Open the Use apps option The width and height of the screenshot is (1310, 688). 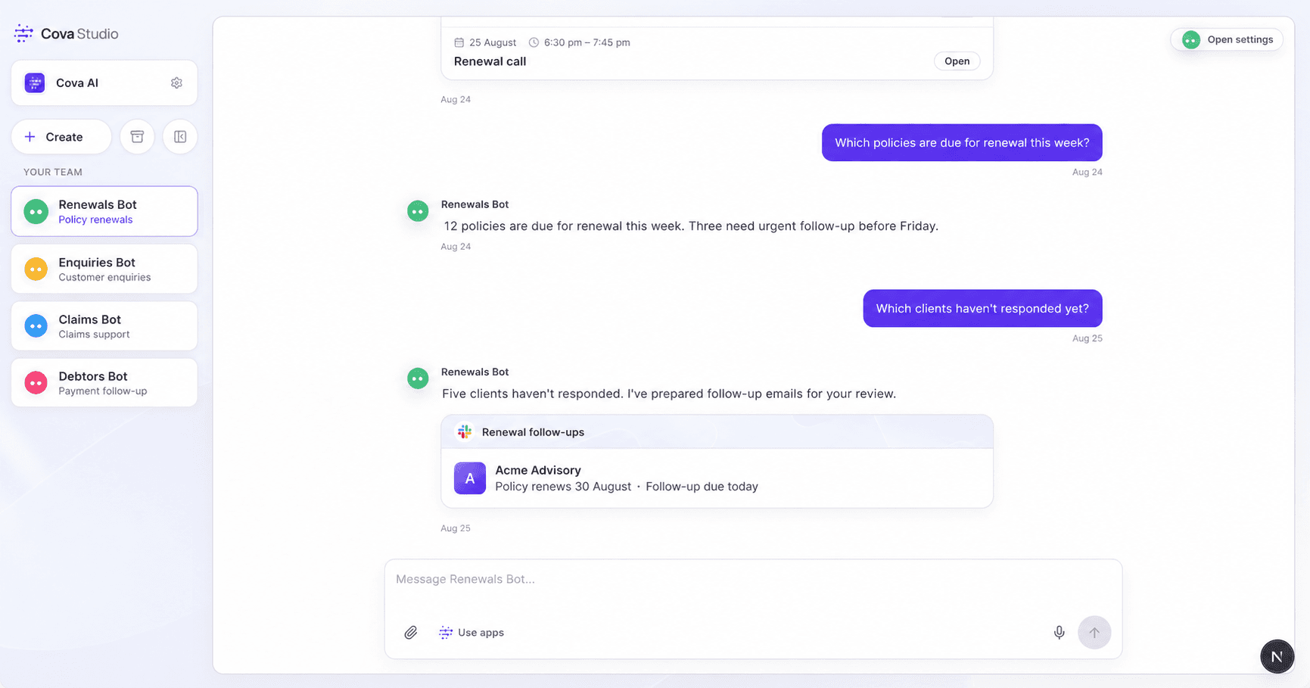471,633
